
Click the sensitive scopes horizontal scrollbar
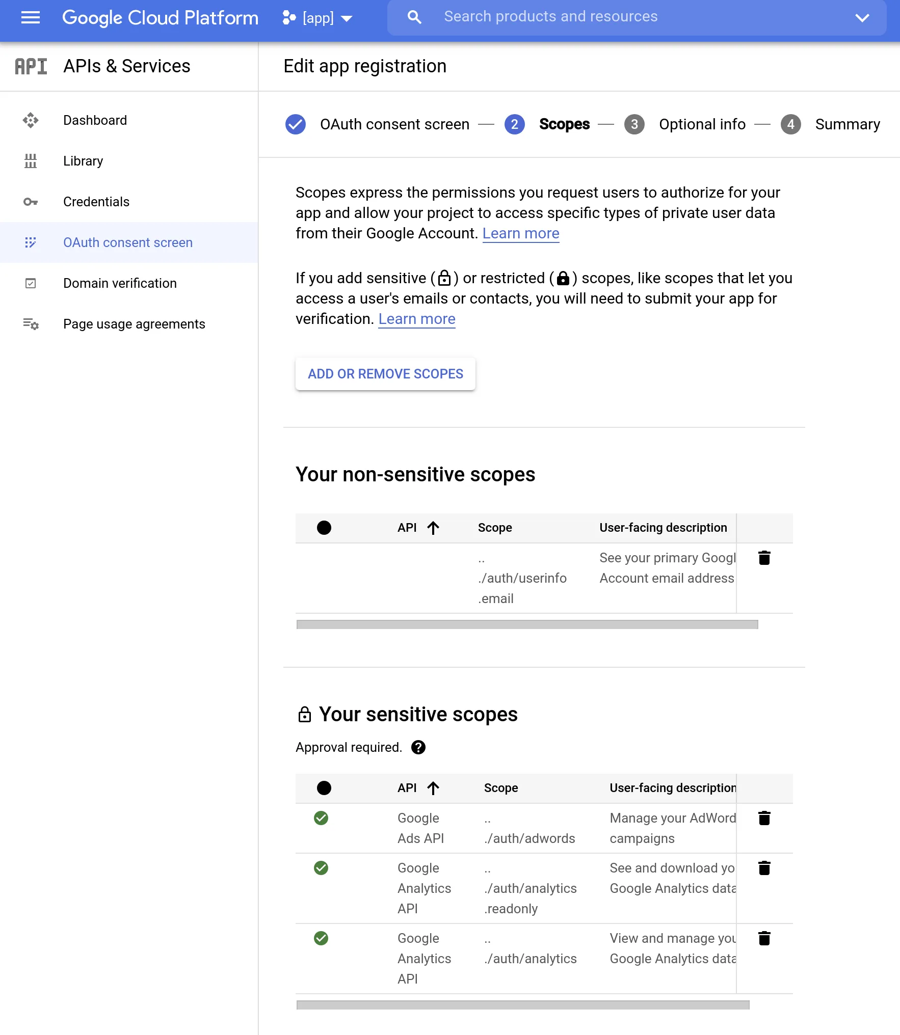pyautogui.click(x=523, y=1005)
